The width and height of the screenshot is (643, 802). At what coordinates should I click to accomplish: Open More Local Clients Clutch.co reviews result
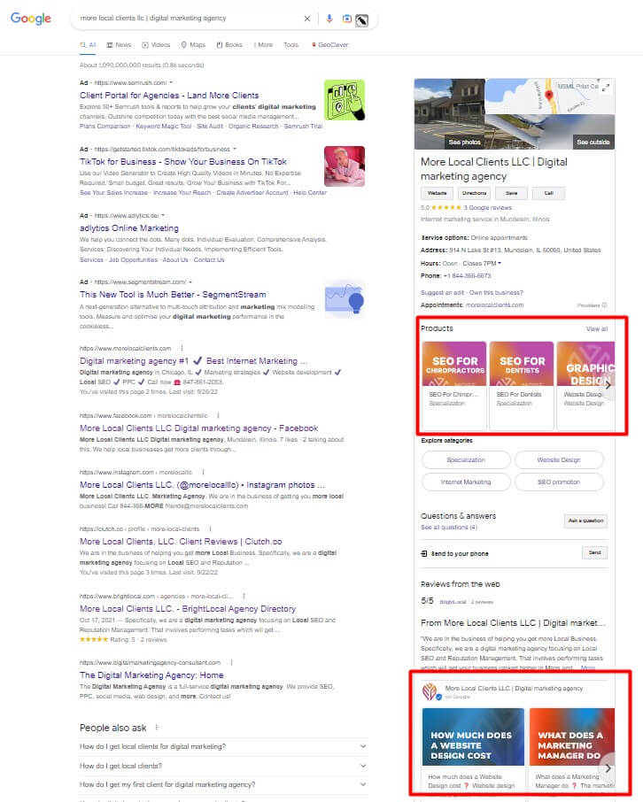click(181, 541)
